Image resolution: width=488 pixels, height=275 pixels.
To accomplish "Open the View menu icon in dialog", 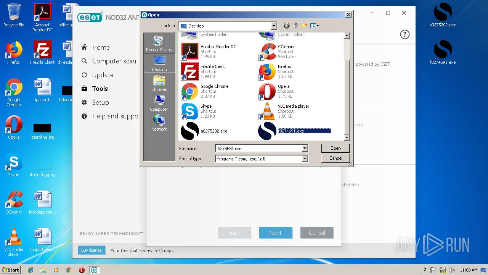I will [315, 26].
